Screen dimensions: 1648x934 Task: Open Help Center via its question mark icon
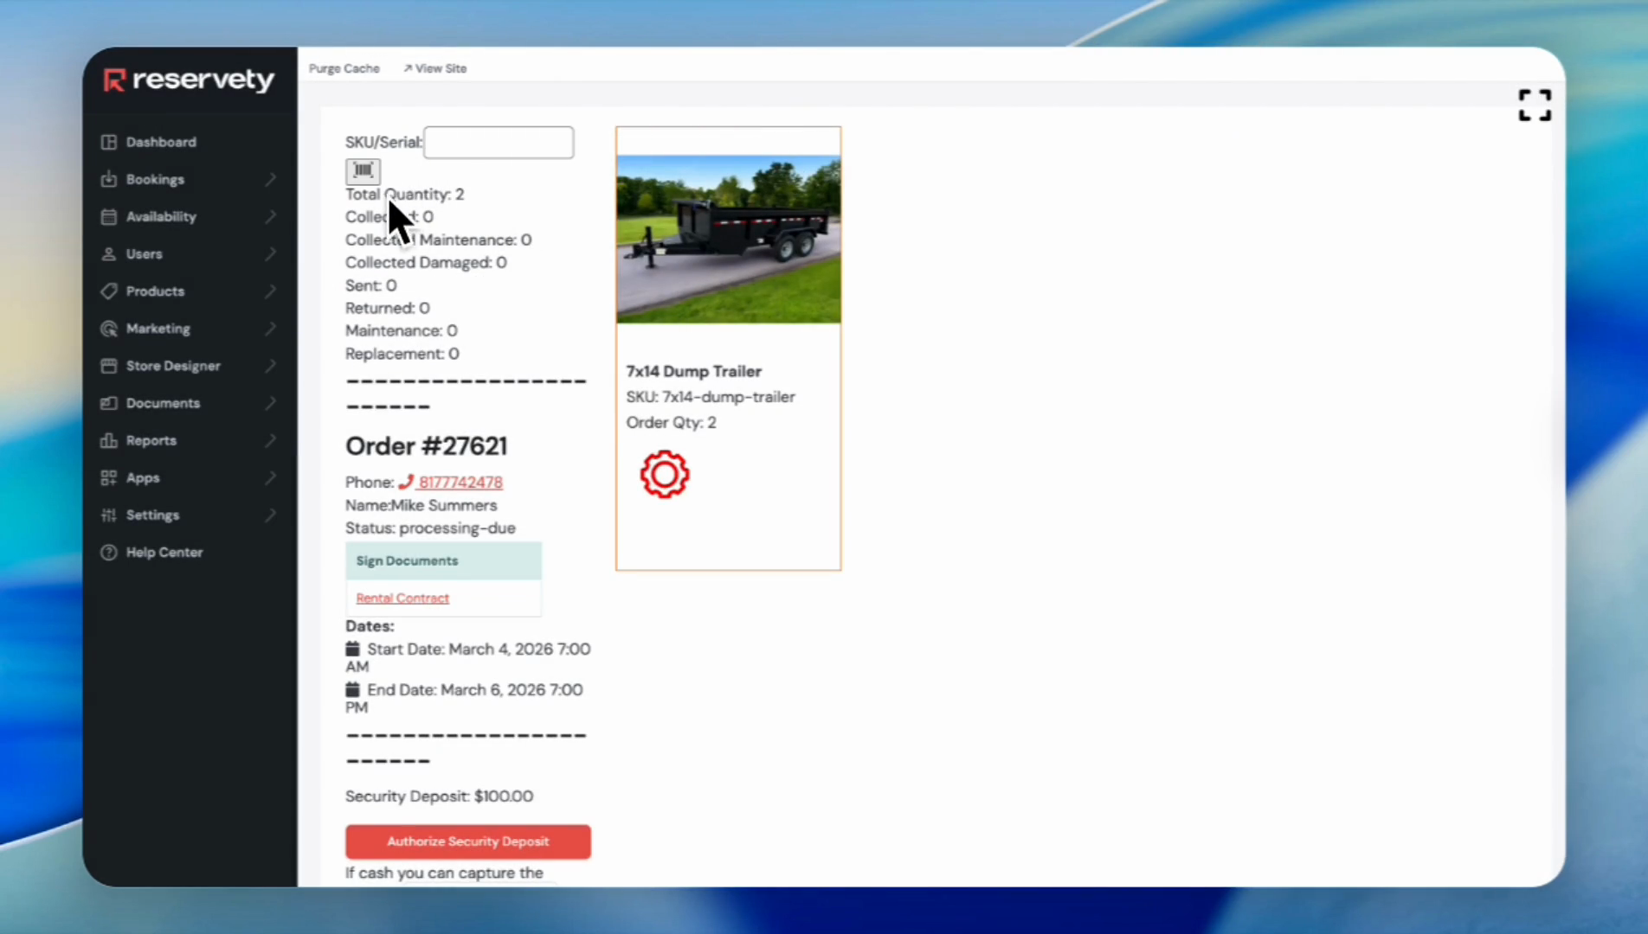point(108,552)
